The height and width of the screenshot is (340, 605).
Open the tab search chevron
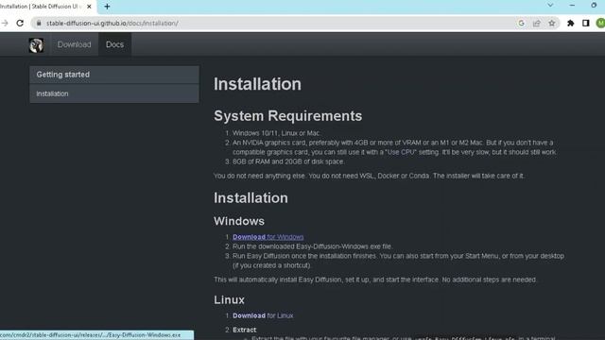pyautogui.click(x=550, y=6)
